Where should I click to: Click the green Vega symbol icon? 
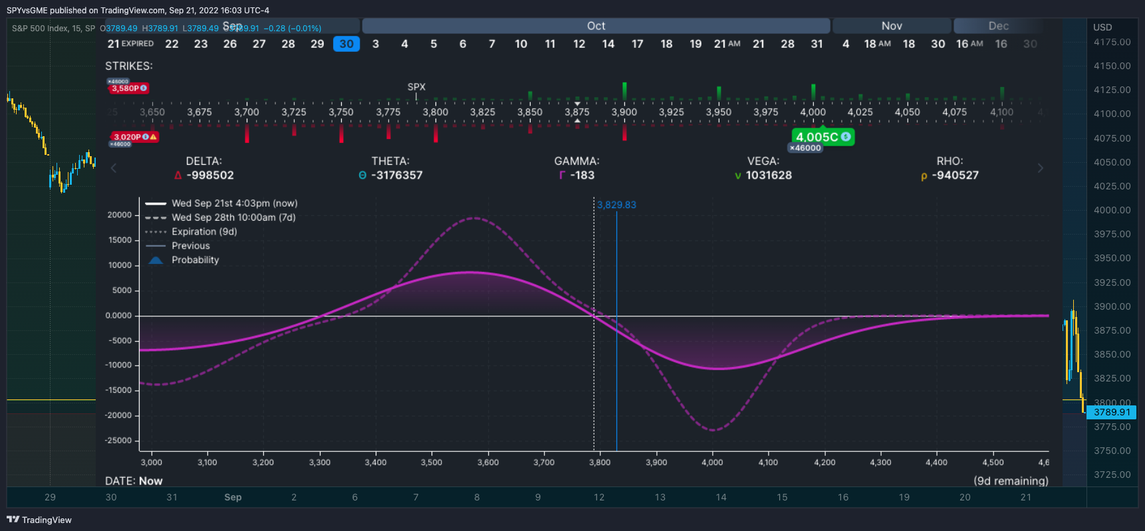click(737, 176)
